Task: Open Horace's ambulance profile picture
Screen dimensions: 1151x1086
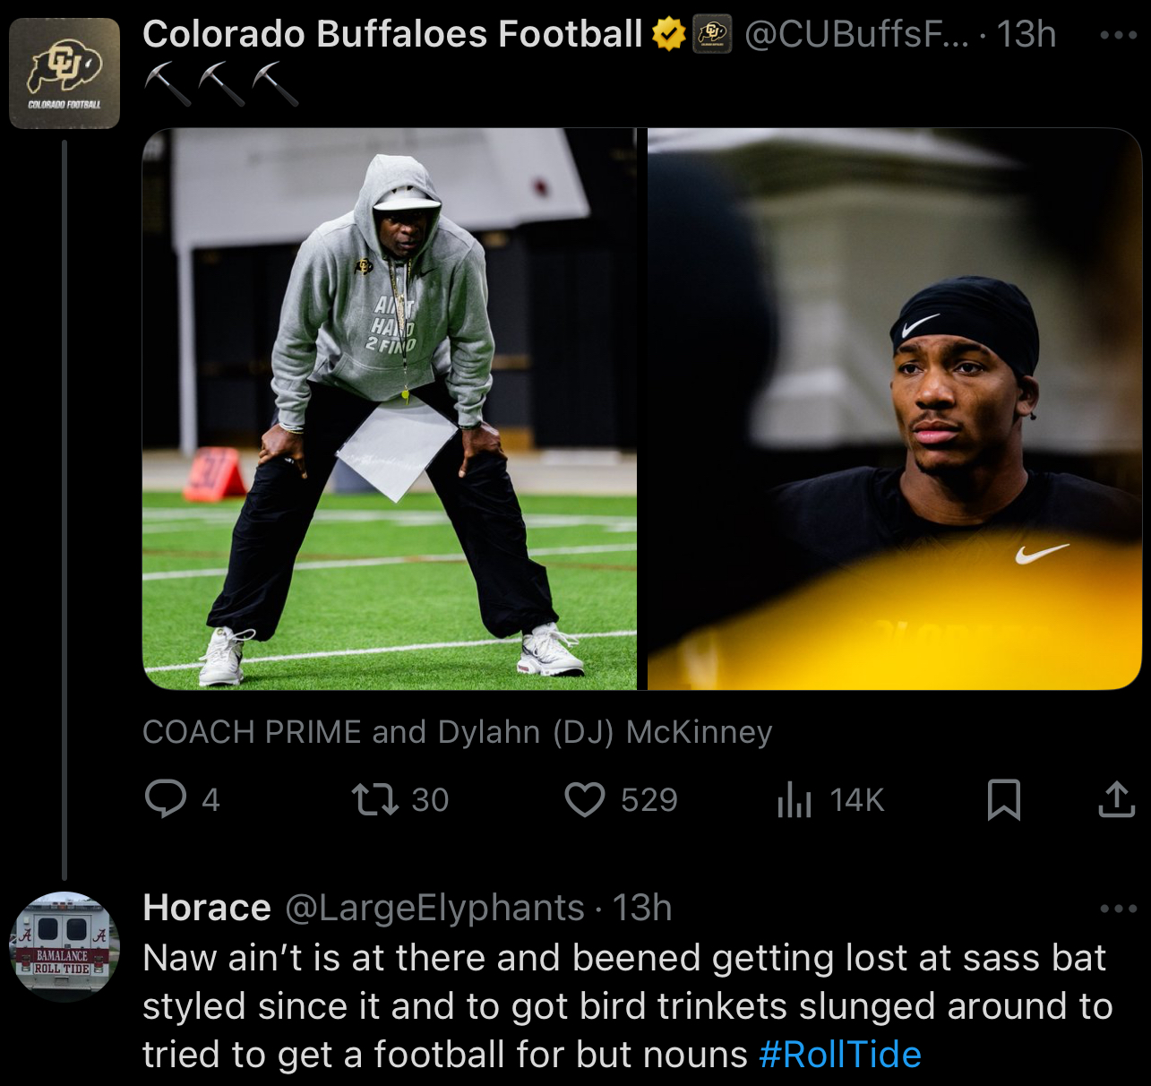Action: (64, 946)
